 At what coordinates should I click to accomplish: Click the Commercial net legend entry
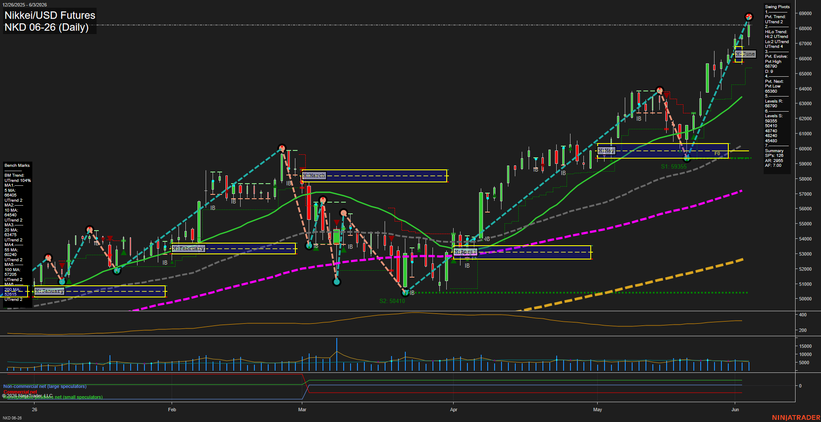[20, 392]
